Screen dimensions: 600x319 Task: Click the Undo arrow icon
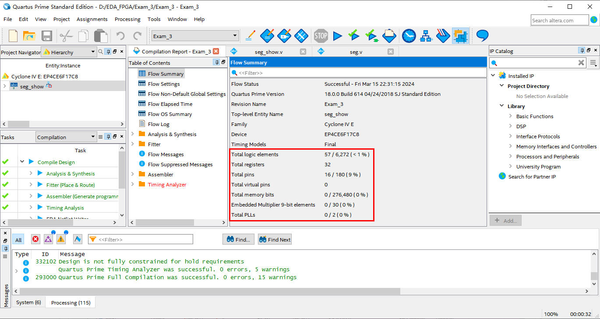(x=120, y=36)
